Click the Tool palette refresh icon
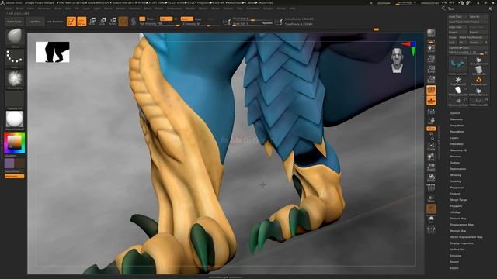This screenshot has height=279, width=497. (x=490, y=9)
